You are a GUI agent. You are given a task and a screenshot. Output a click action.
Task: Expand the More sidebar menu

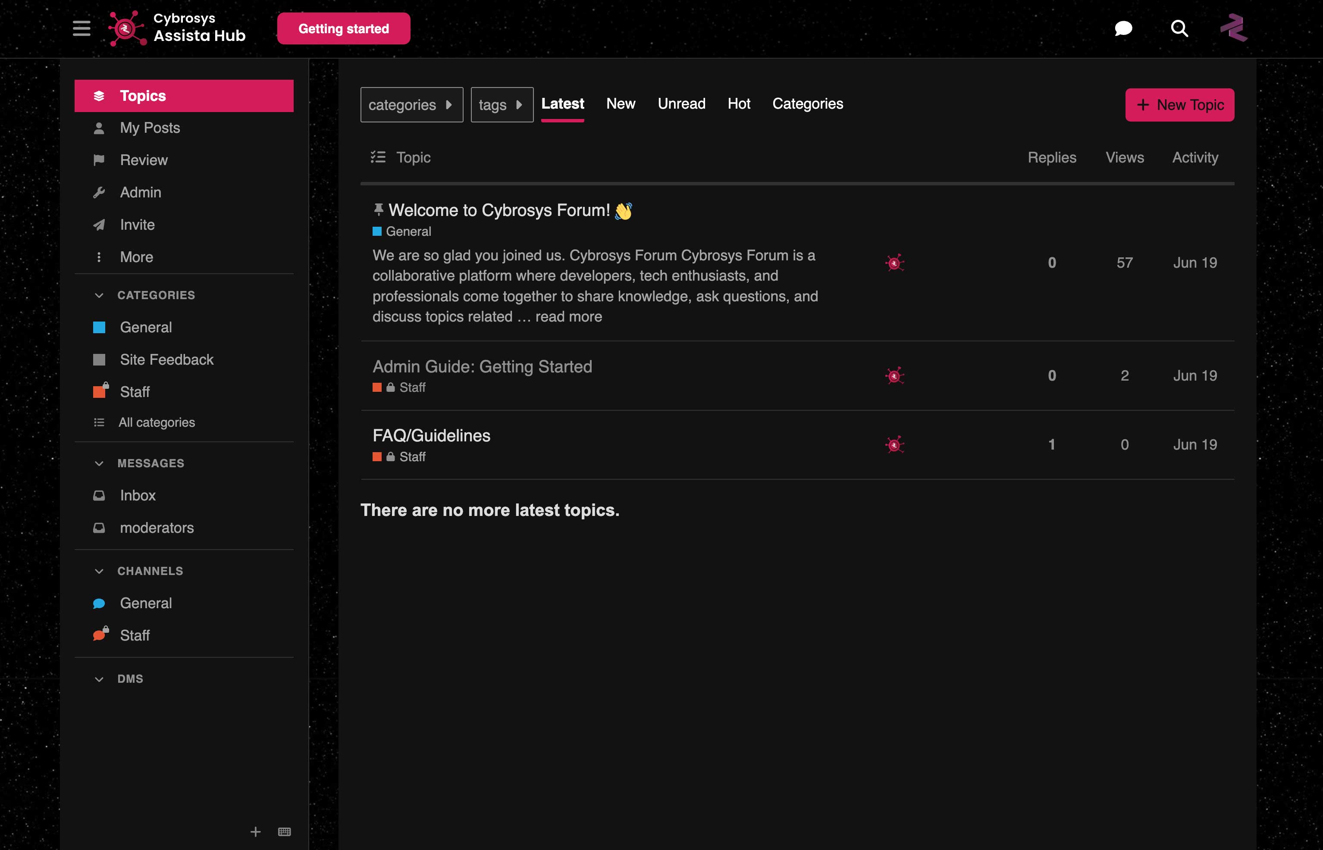point(184,257)
